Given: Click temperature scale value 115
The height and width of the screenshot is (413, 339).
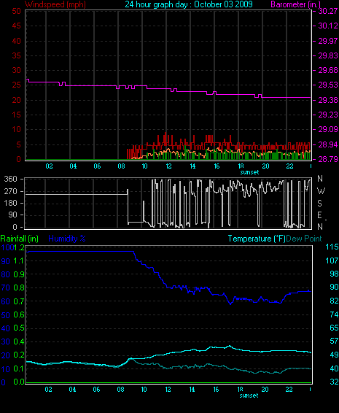Looking at the screenshot, I should 332,247.
